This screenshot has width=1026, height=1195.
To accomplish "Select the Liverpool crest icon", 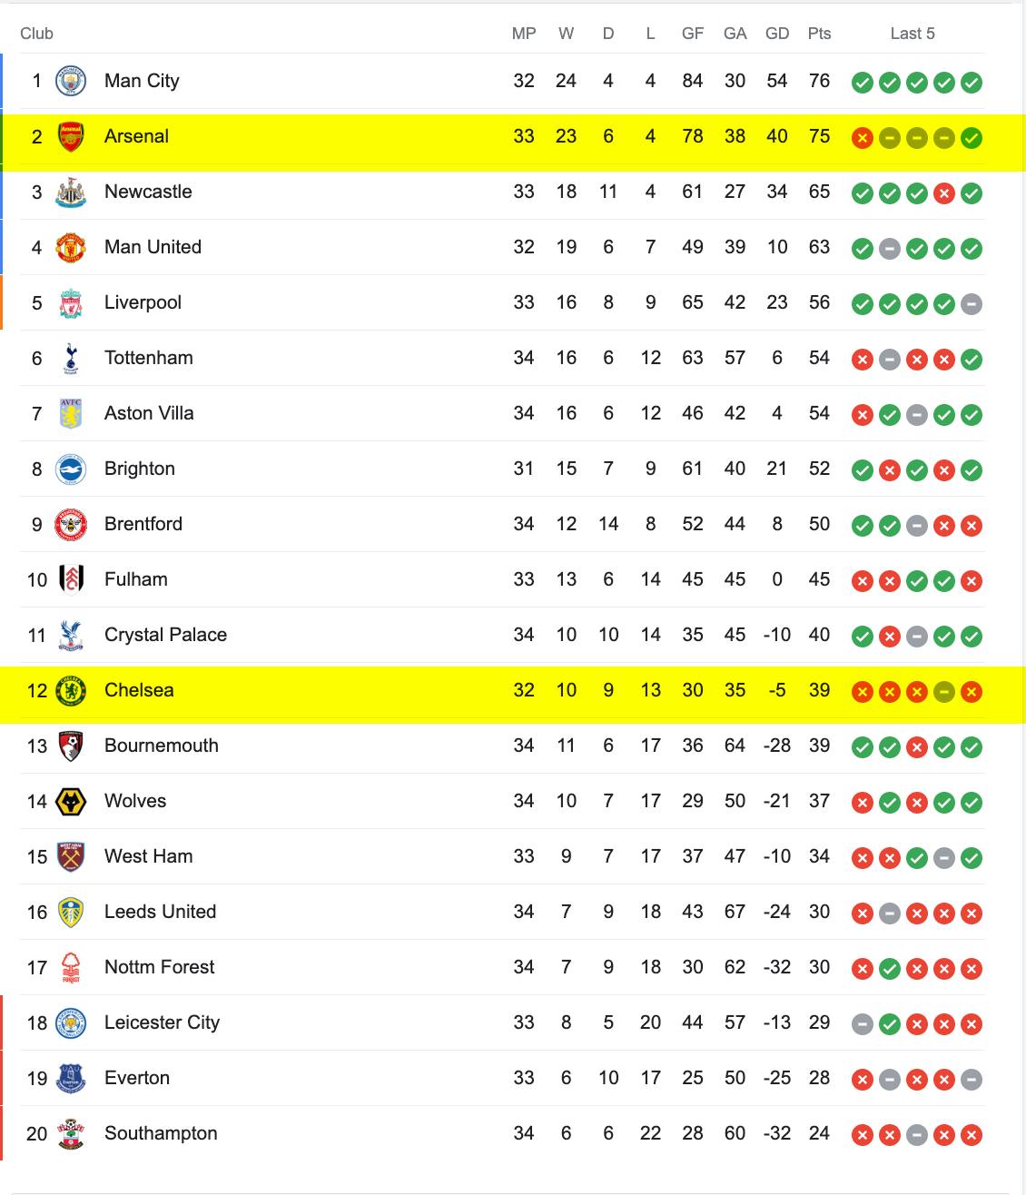I will click(71, 302).
